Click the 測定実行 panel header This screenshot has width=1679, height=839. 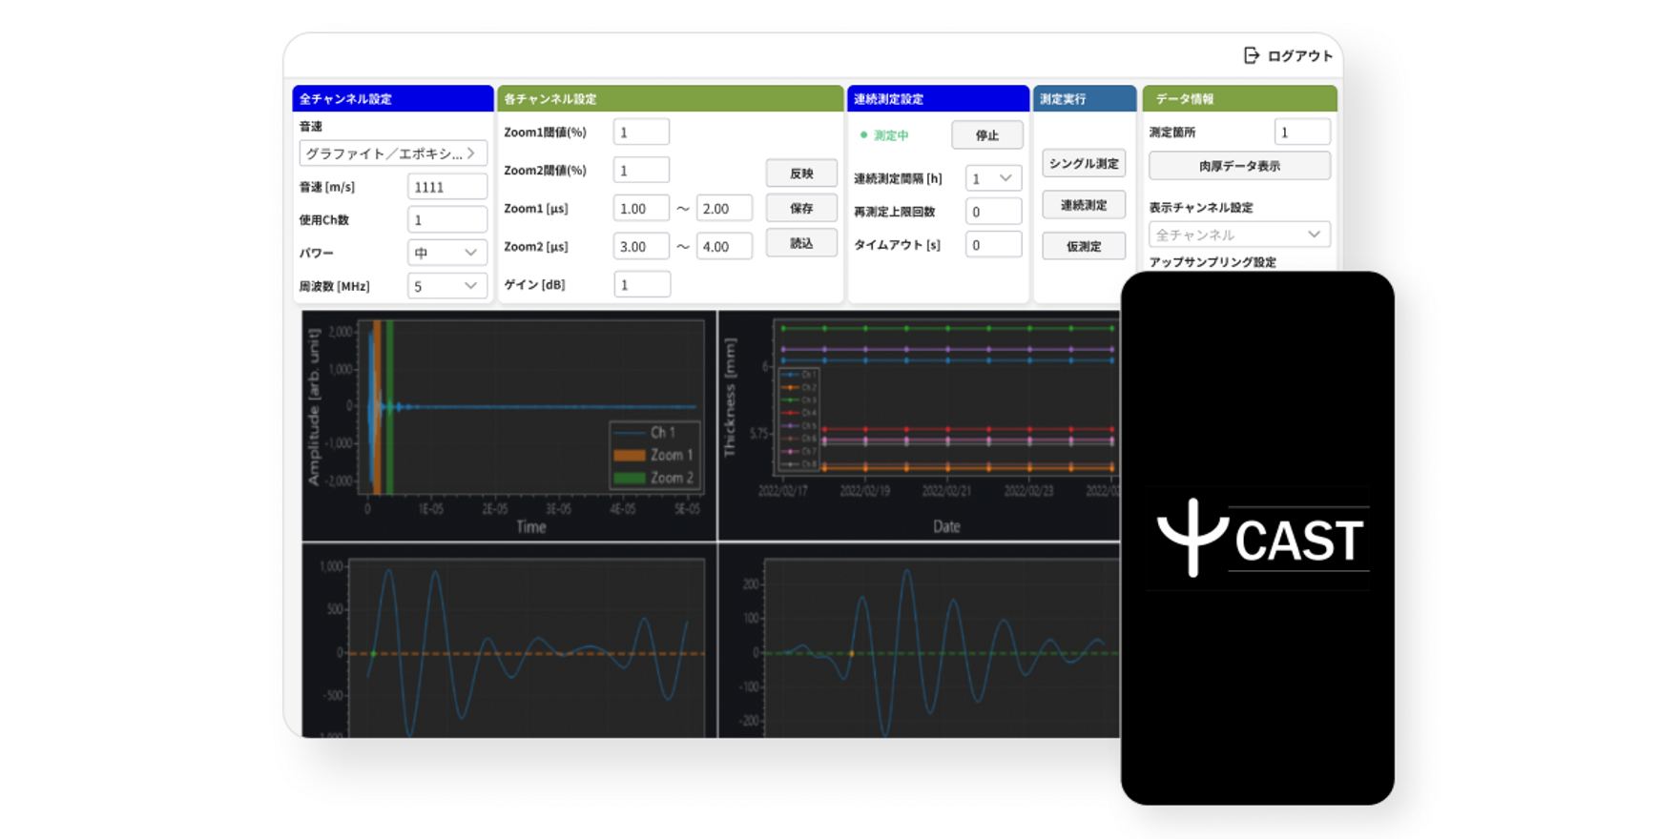1085,98
